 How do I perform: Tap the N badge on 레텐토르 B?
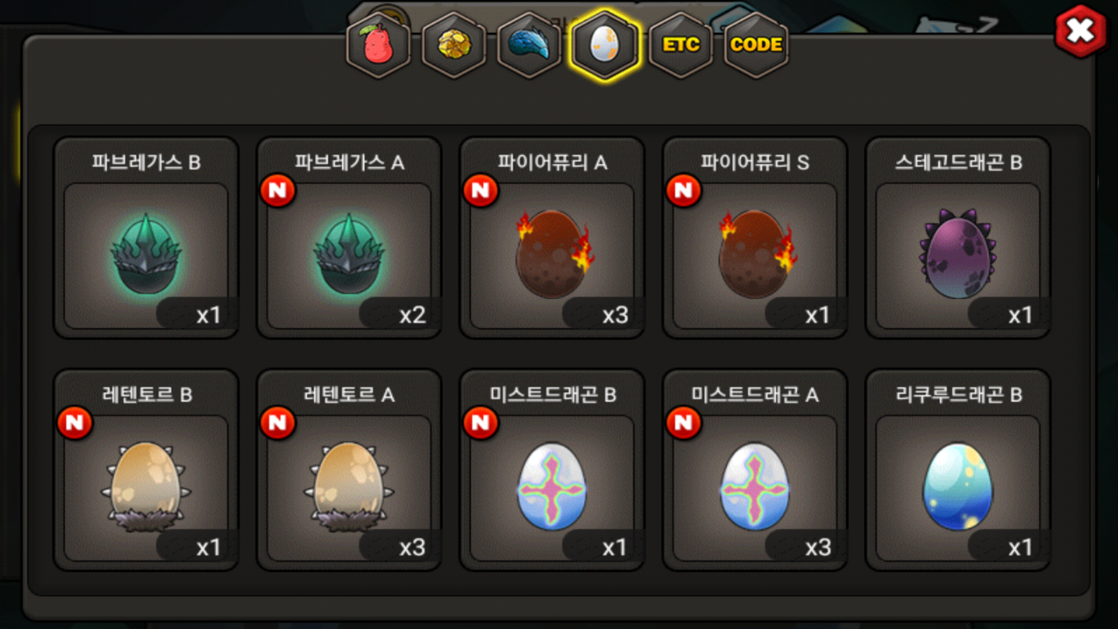pyautogui.click(x=75, y=423)
